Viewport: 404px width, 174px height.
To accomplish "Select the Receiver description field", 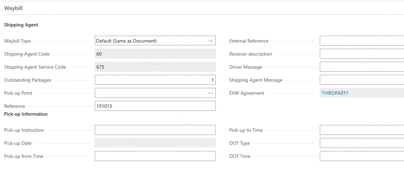I will click(361, 54).
